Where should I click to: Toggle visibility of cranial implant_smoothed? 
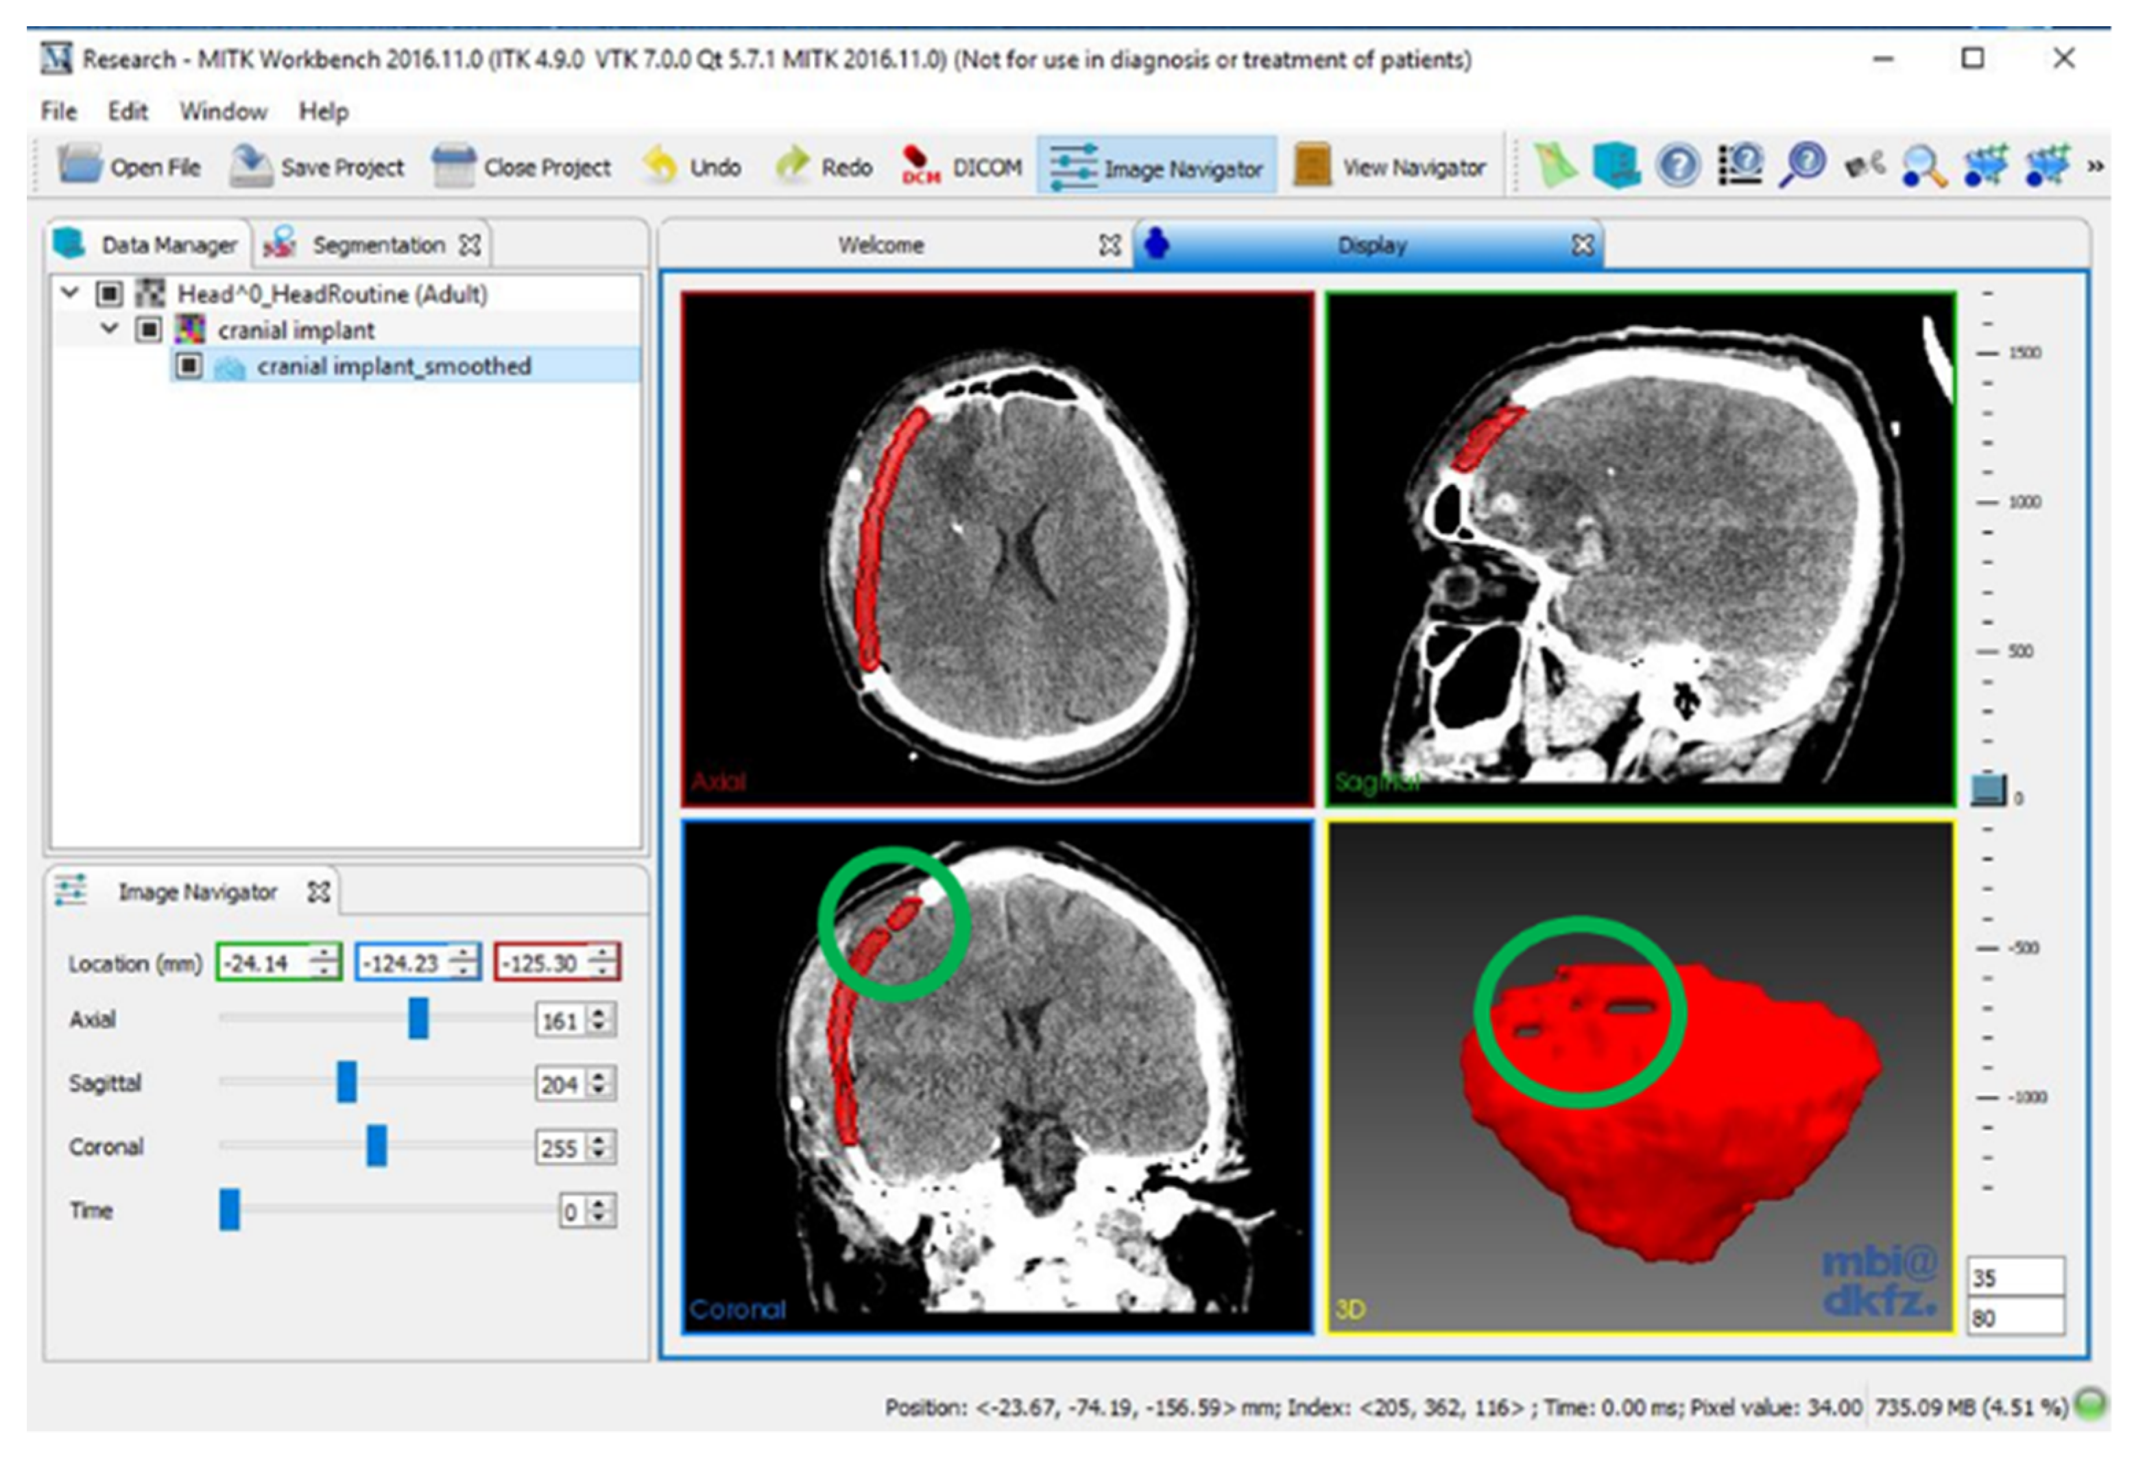click(189, 366)
